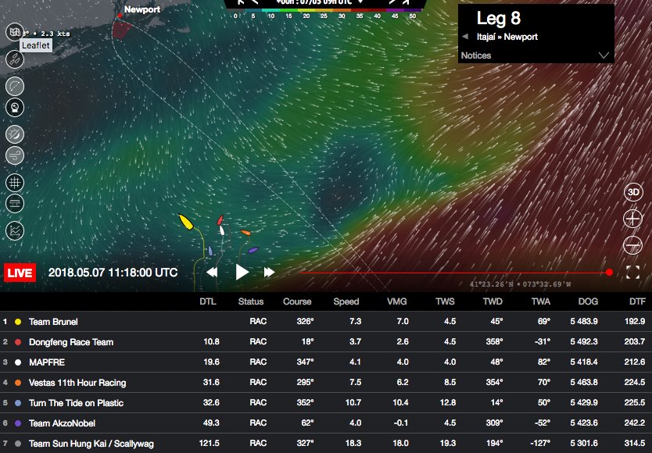Screen dimensions: 652x453
Task: Click the orange Vestas boat marker on map
Action: pyautogui.click(x=245, y=233)
